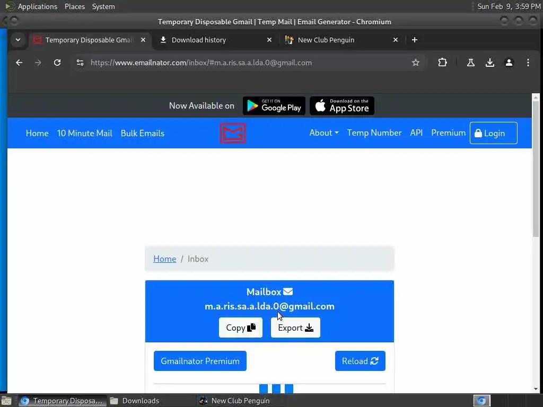This screenshot has width=543, height=407.
Task: Expand the About dropdown menu
Action: [x=324, y=133]
